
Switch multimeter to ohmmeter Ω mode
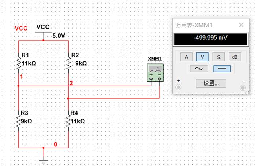coord(219,57)
